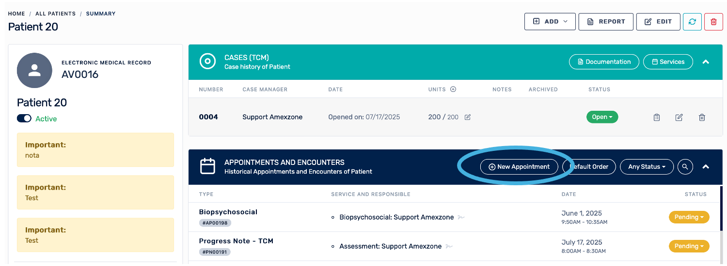Click the green refresh icon button
Viewport: 727px width, 266px height.
(692, 22)
